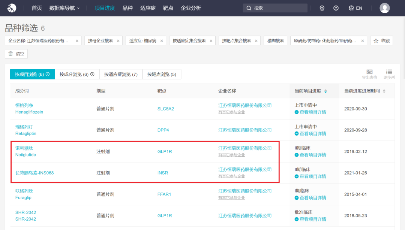Open the 企业分析 menu item

coord(191,8)
